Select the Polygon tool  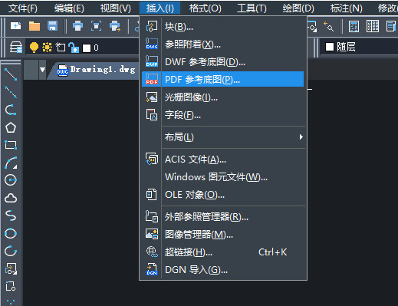tap(11, 127)
